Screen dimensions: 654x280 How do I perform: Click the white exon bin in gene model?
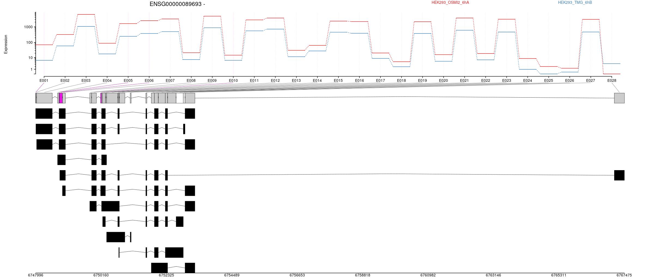(180, 98)
